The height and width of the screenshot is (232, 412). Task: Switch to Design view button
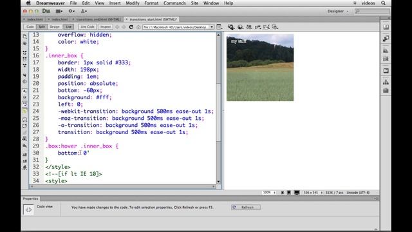pyautogui.click(x=54, y=27)
